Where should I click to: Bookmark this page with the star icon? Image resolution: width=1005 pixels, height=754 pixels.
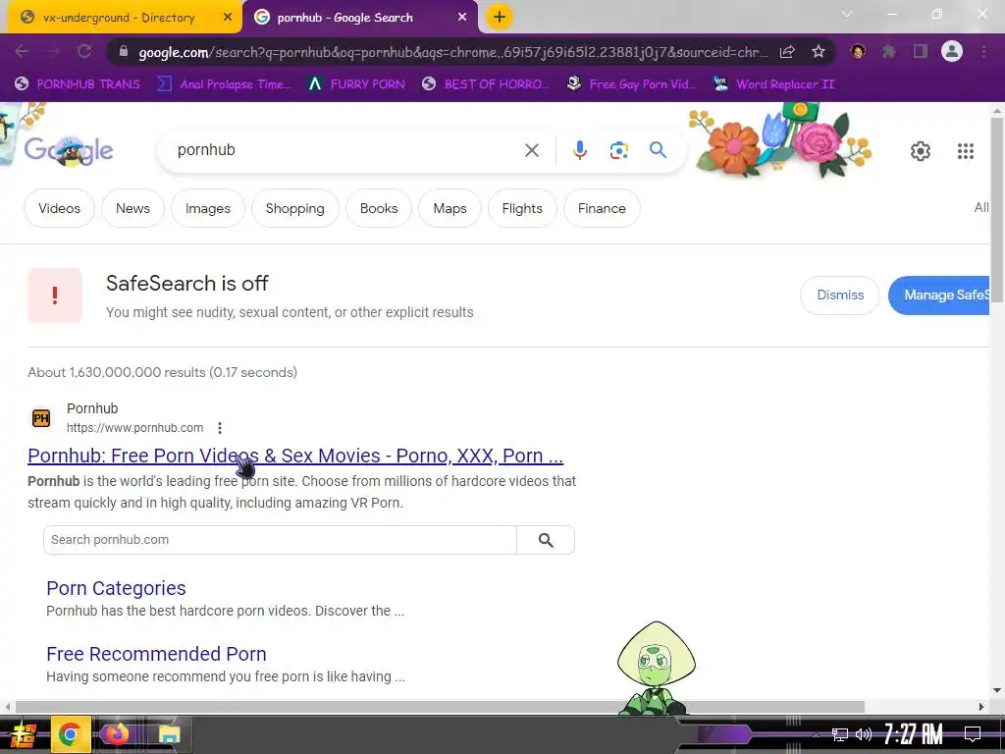[x=818, y=52]
